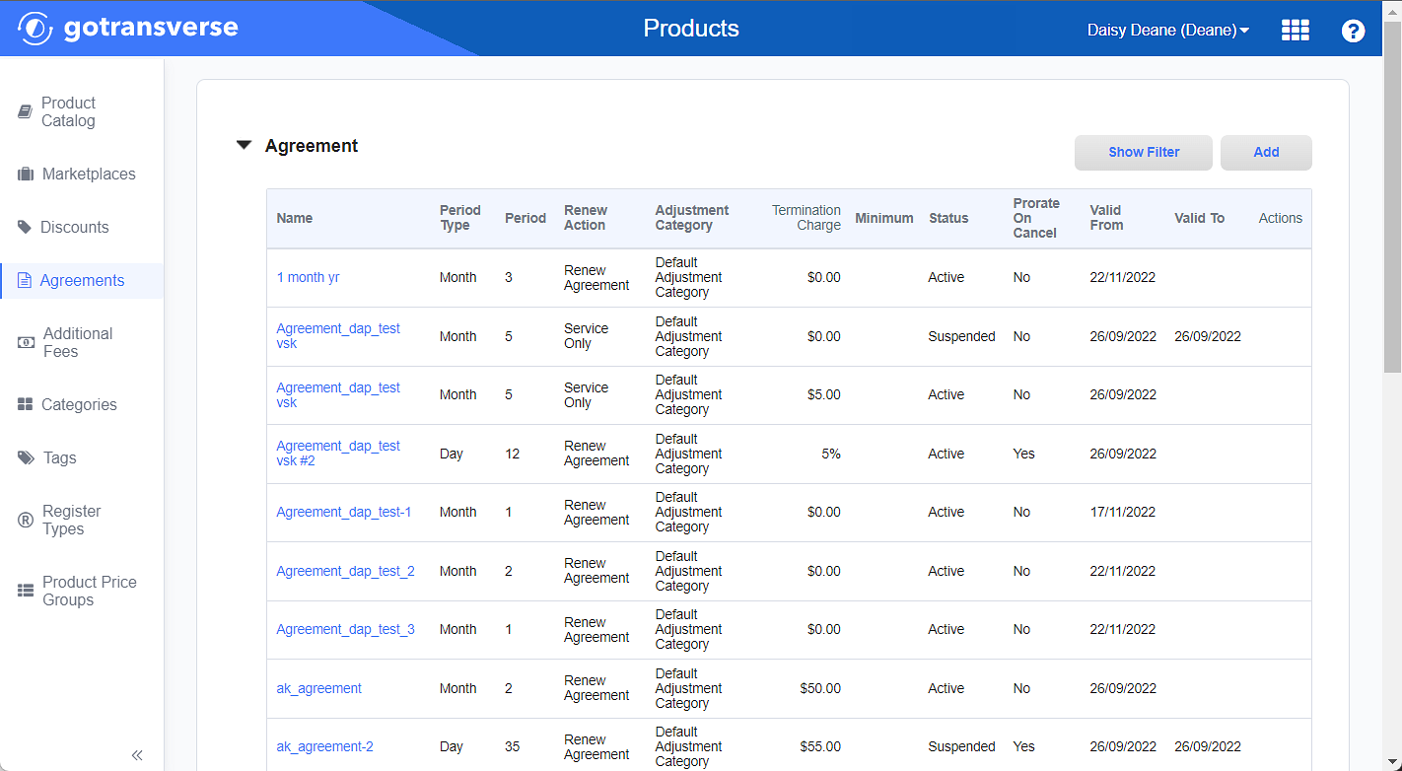1402x771 pixels.
Task: Click the Products page title
Action: (691, 29)
